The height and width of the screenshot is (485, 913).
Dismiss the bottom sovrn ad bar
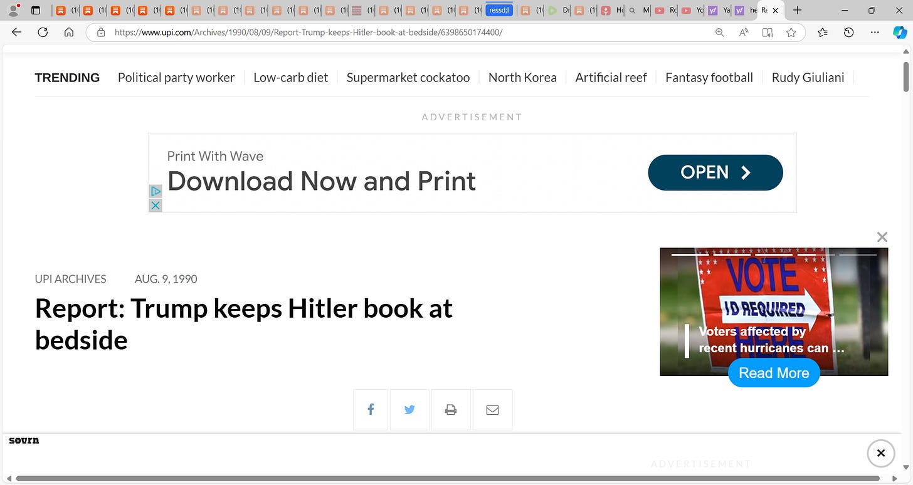(880, 453)
